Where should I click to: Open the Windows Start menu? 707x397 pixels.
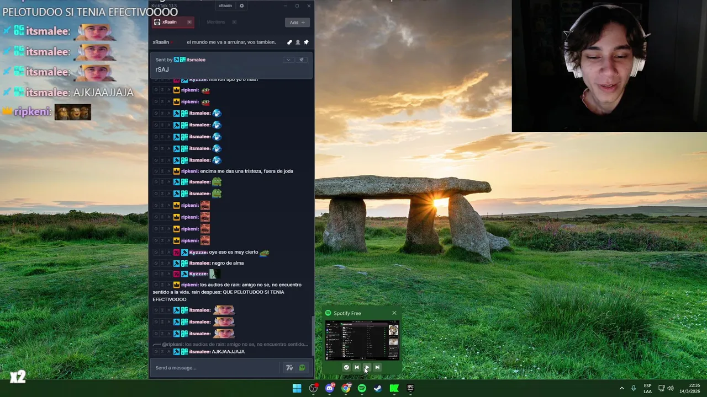pos(297,388)
